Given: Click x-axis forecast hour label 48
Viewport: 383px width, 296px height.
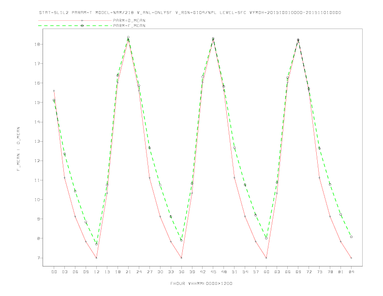Looking at the screenshot, I should pos(224,272).
